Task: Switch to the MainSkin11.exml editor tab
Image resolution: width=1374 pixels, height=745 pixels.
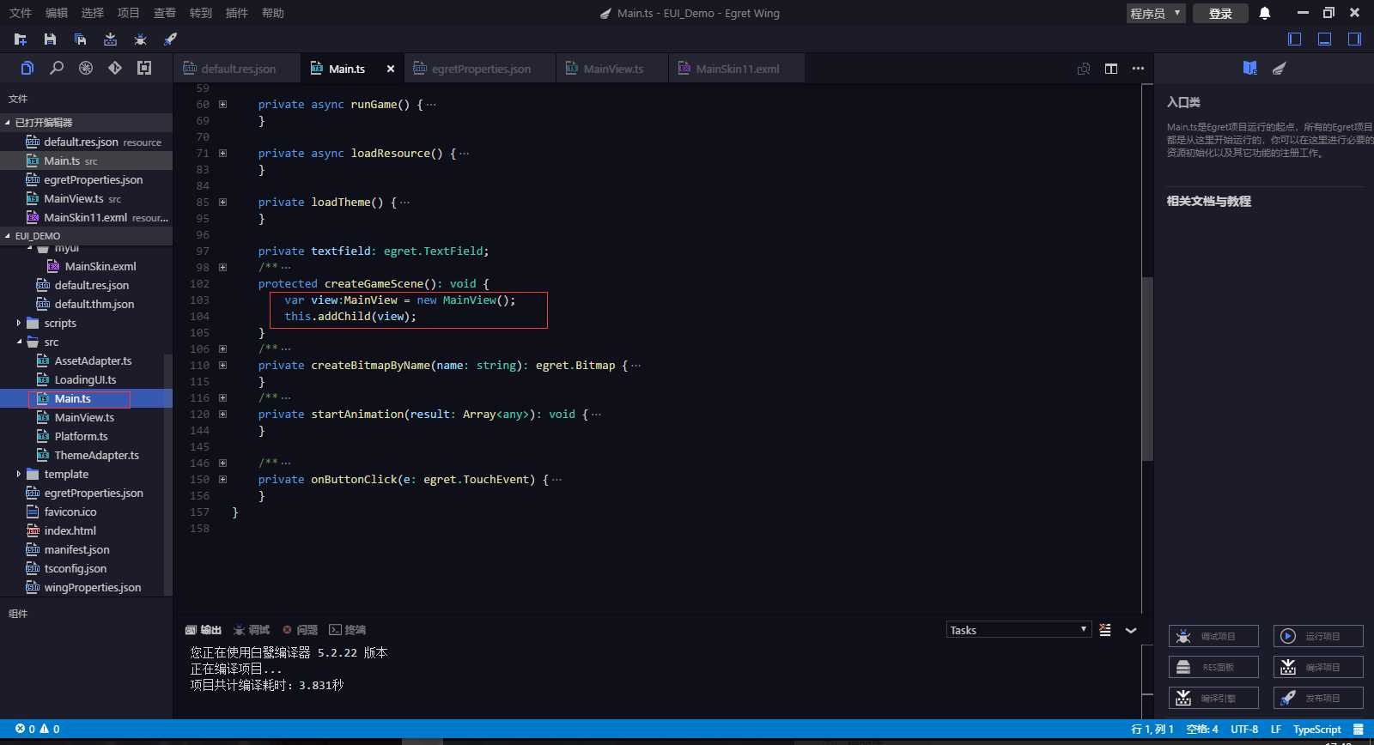Action: click(737, 69)
